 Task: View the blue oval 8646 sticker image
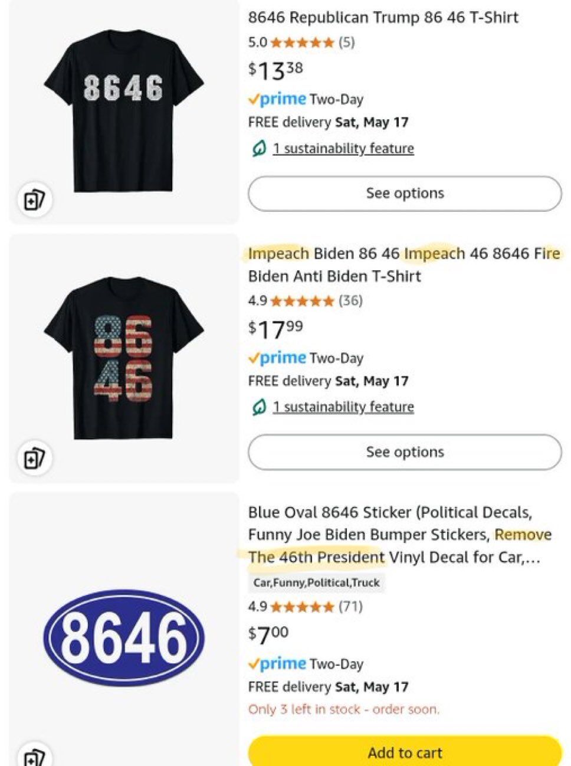click(124, 638)
